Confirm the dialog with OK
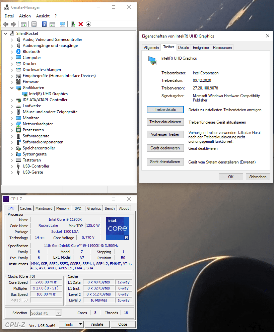This screenshot has height=332, width=274. click(x=231, y=177)
